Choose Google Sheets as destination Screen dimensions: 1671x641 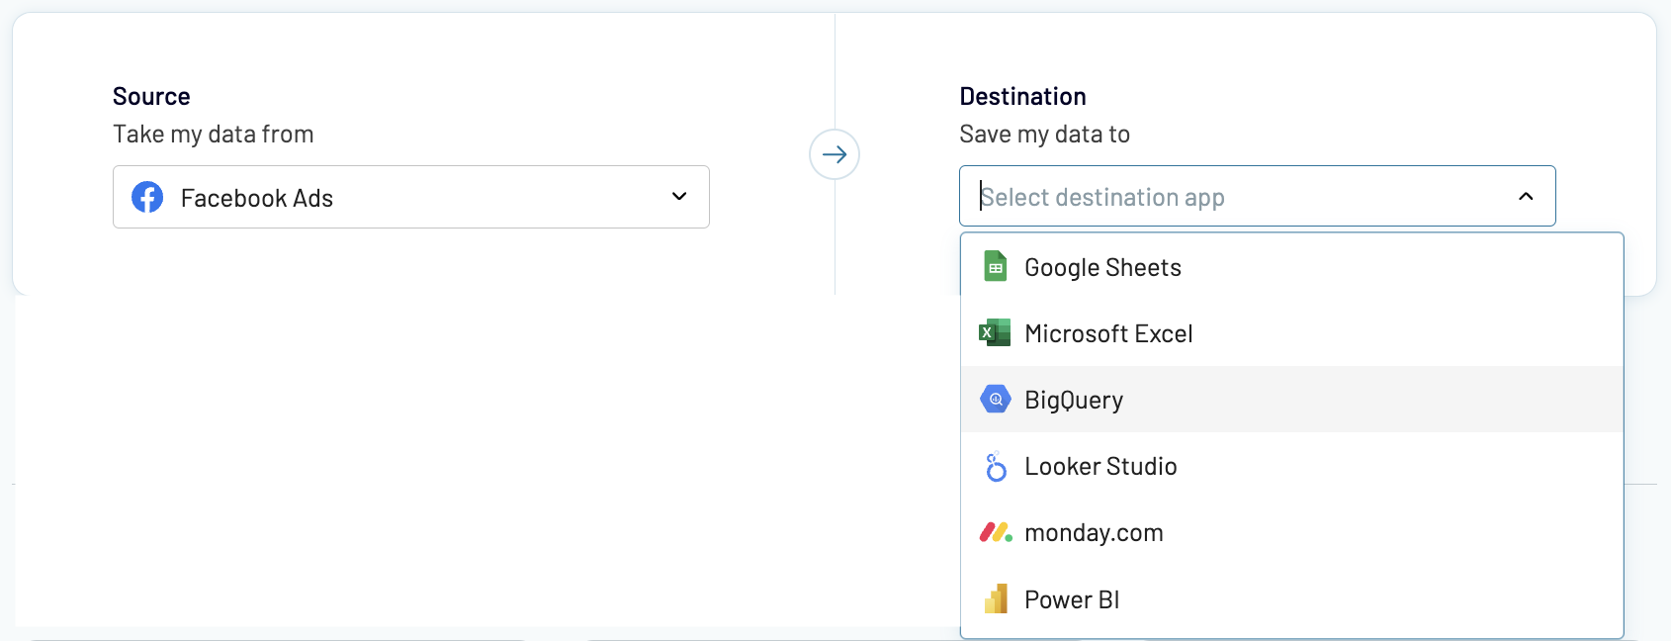point(1292,267)
